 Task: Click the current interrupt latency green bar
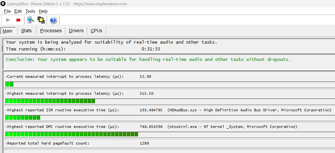(9, 84)
